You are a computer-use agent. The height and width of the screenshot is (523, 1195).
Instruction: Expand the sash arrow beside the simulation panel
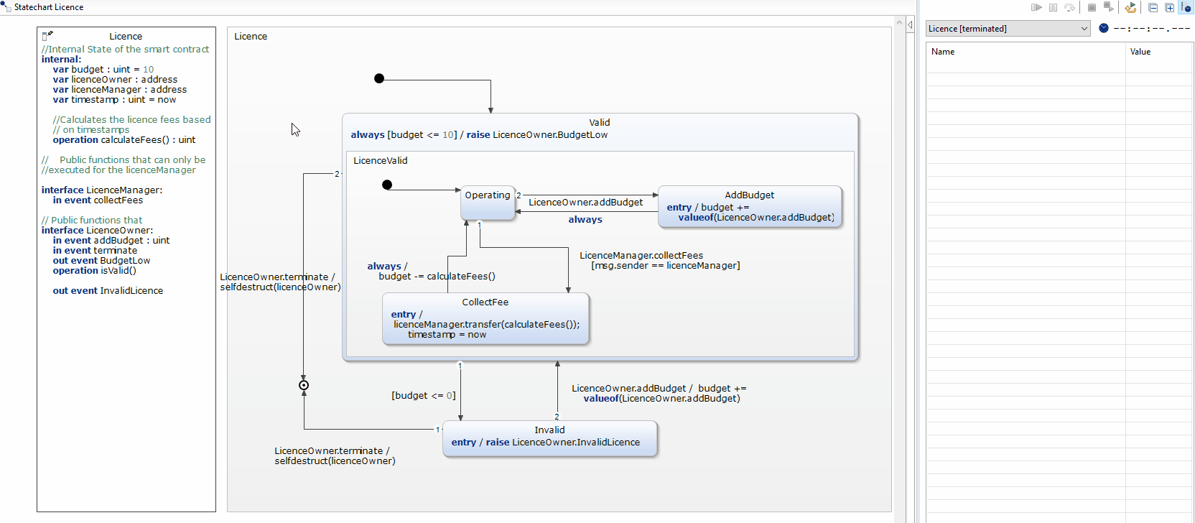click(x=910, y=25)
